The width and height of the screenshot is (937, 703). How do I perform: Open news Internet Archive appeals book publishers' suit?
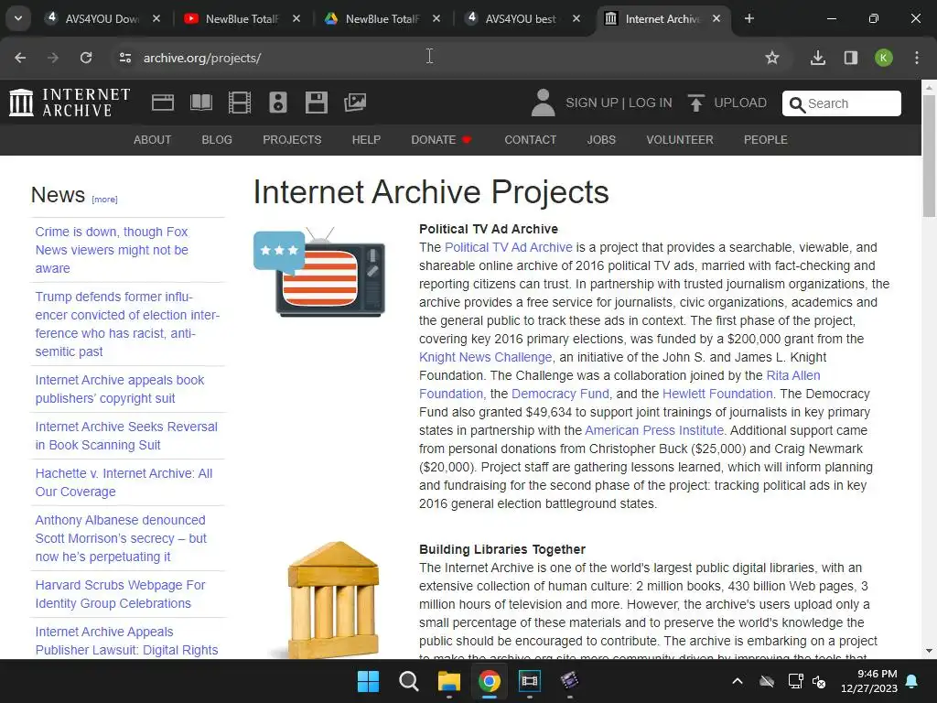120,389
